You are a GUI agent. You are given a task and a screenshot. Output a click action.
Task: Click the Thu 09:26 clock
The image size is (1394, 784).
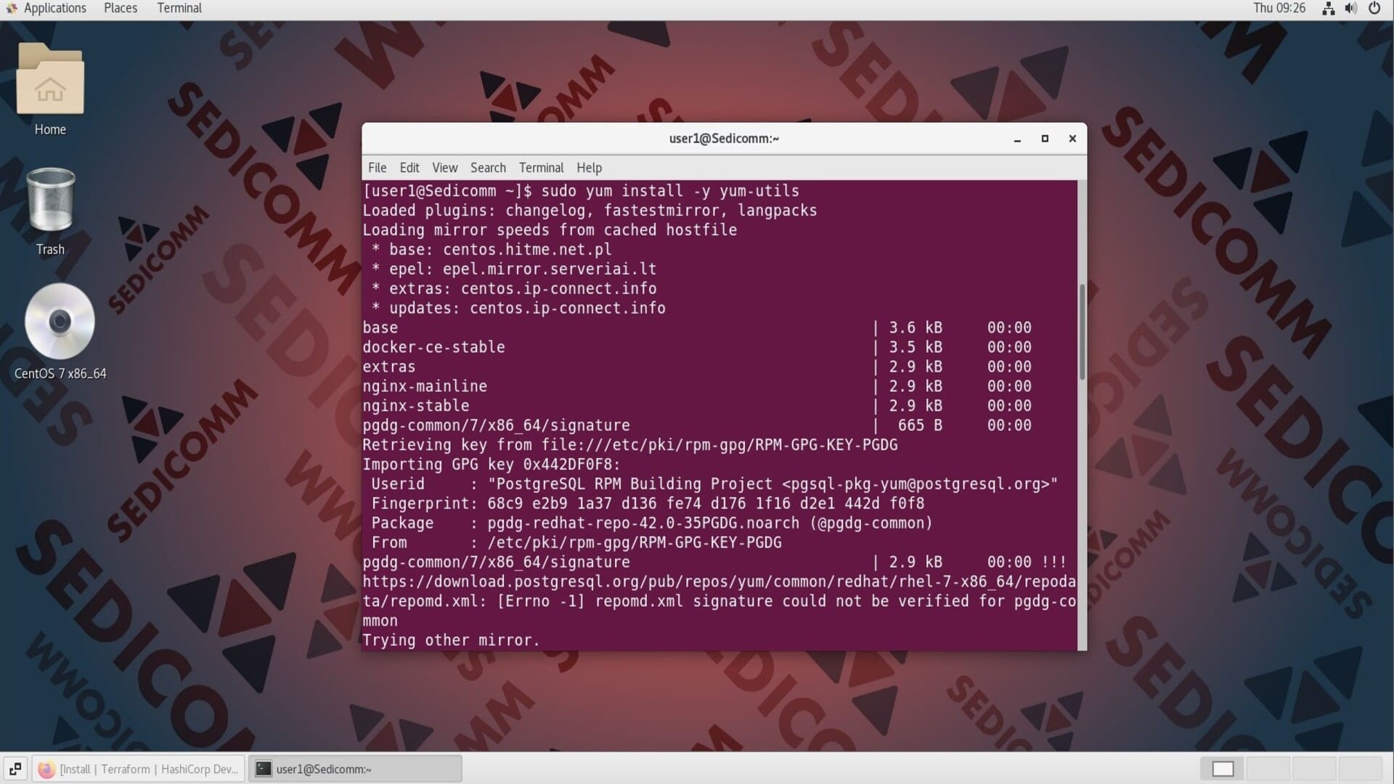click(x=1279, y=8)
